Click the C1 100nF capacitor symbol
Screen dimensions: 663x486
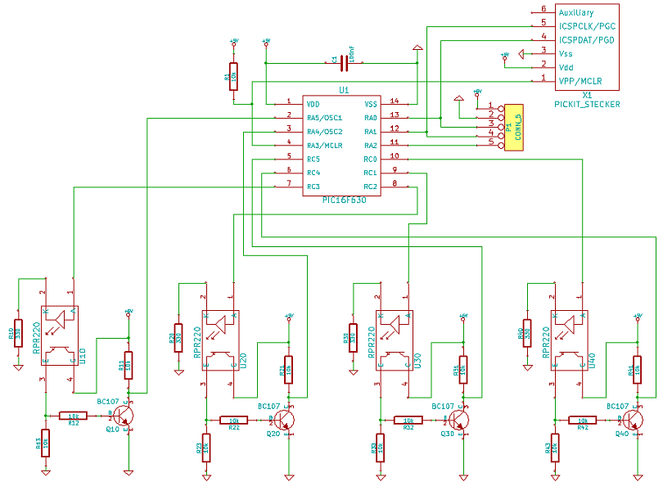coord(343,62)
